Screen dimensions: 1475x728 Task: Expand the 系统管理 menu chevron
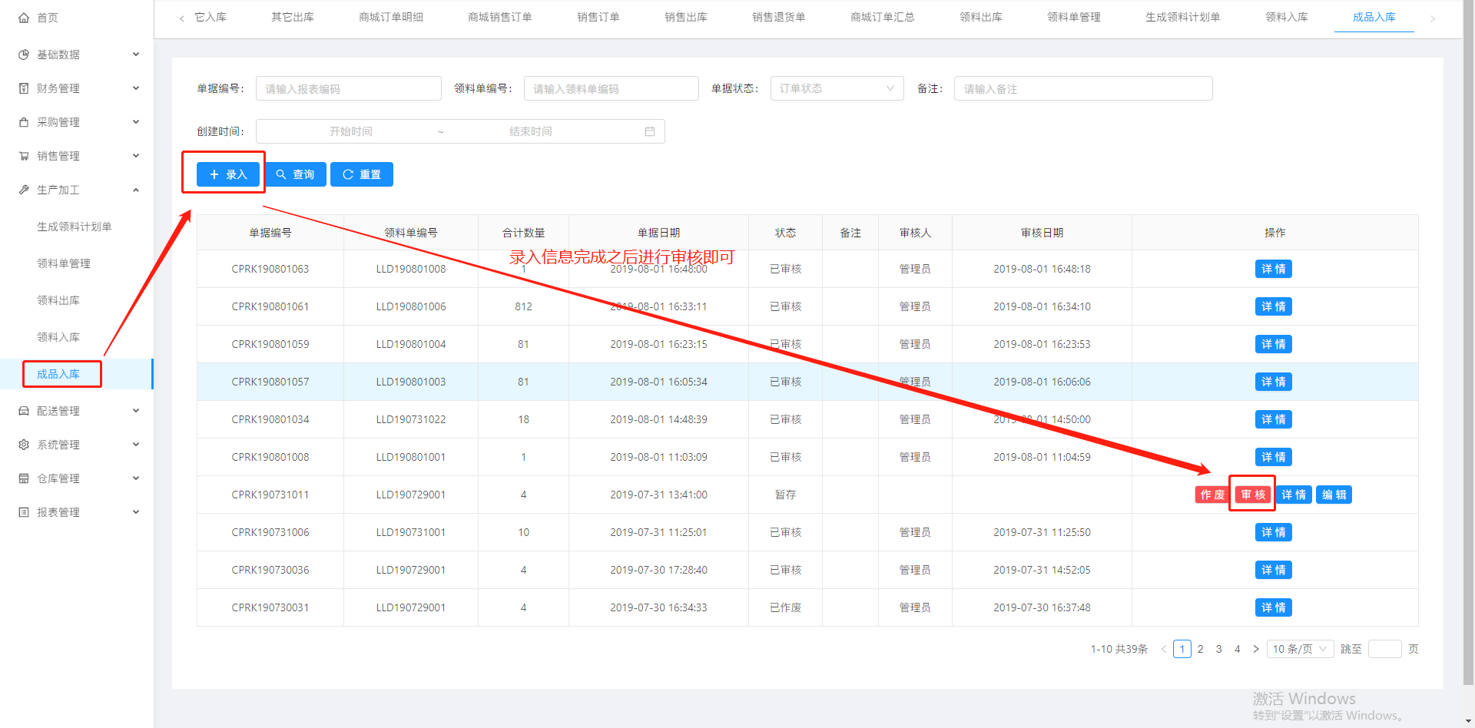(136, 445)
